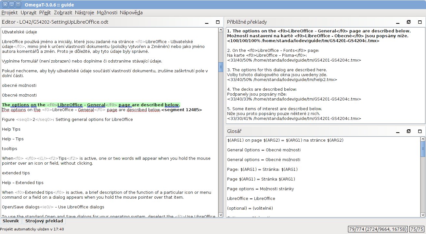Screen dimensions: 426x234
Task: Click Glosář scrollbar up arrow
Action: click(x=423, y=139)
